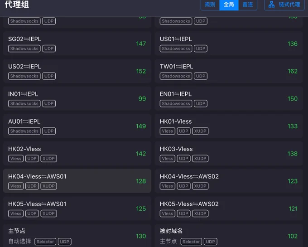This screenshot has height=247, width=308.
Task: Select the SG02⇋IEPL proxy node
Action: (77, 44)
